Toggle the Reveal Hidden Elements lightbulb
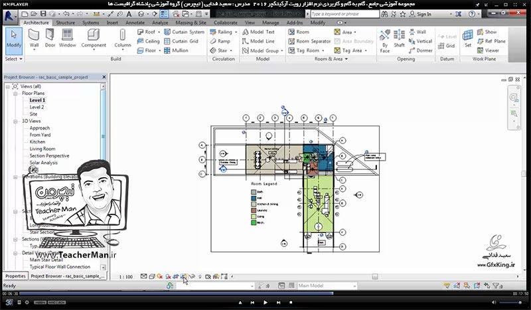 coord(200,277)
